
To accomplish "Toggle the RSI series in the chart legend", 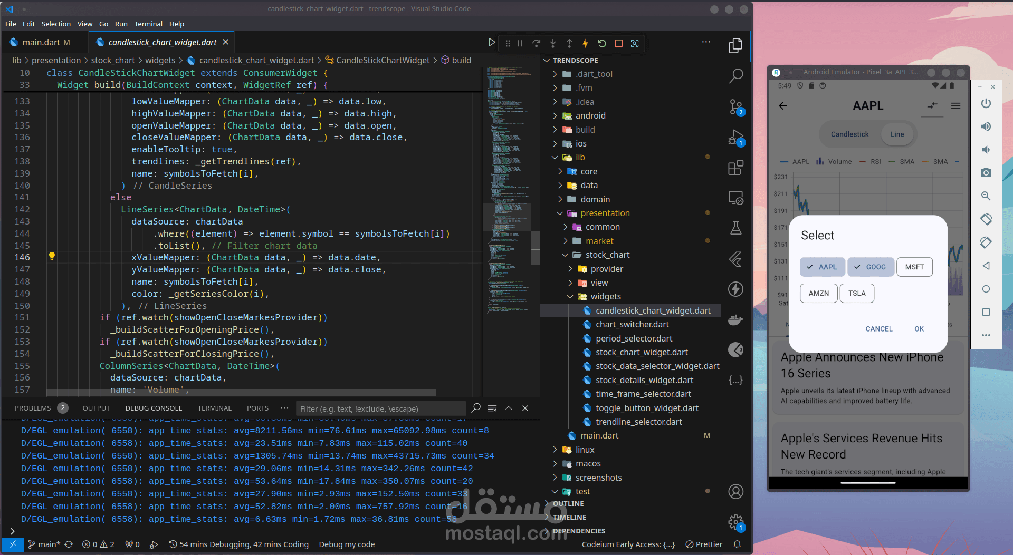I will pos(871,162).
